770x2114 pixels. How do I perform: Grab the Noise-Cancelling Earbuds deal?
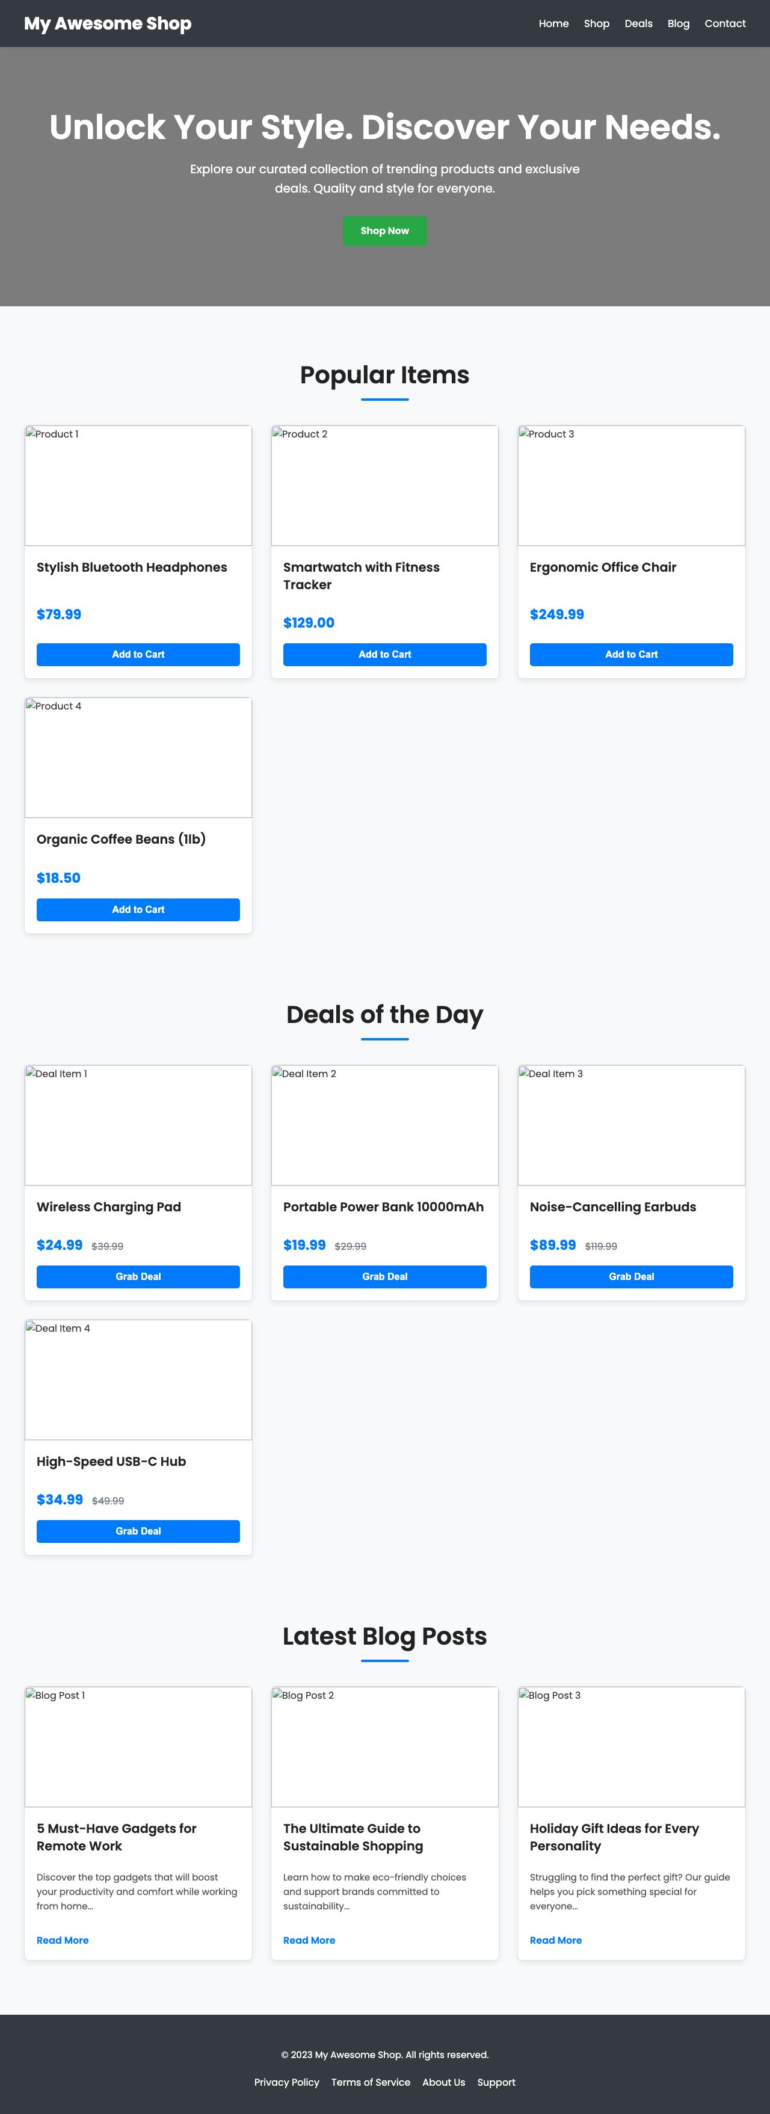[630, 1276]
